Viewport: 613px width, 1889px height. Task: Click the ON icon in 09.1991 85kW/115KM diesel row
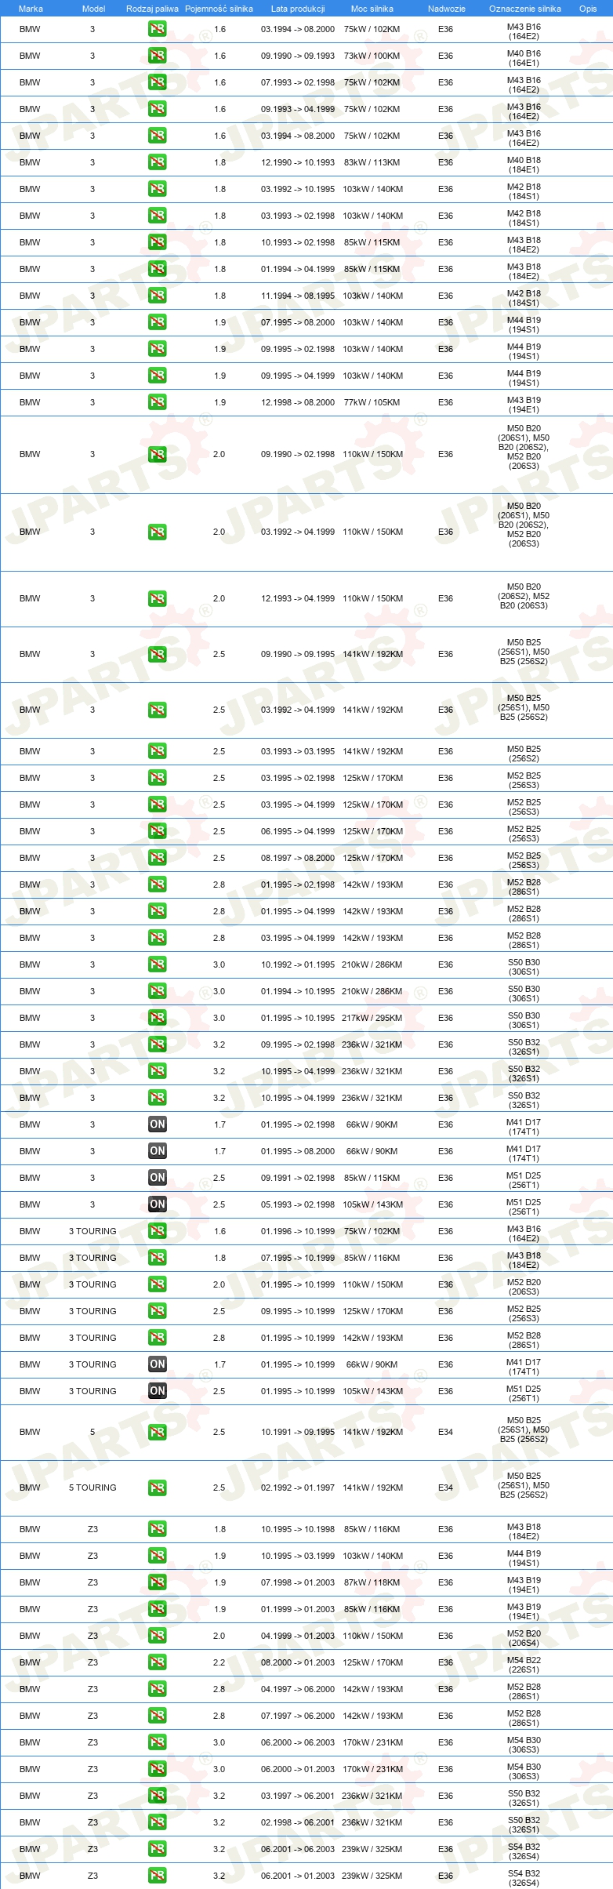[157, 1177]
